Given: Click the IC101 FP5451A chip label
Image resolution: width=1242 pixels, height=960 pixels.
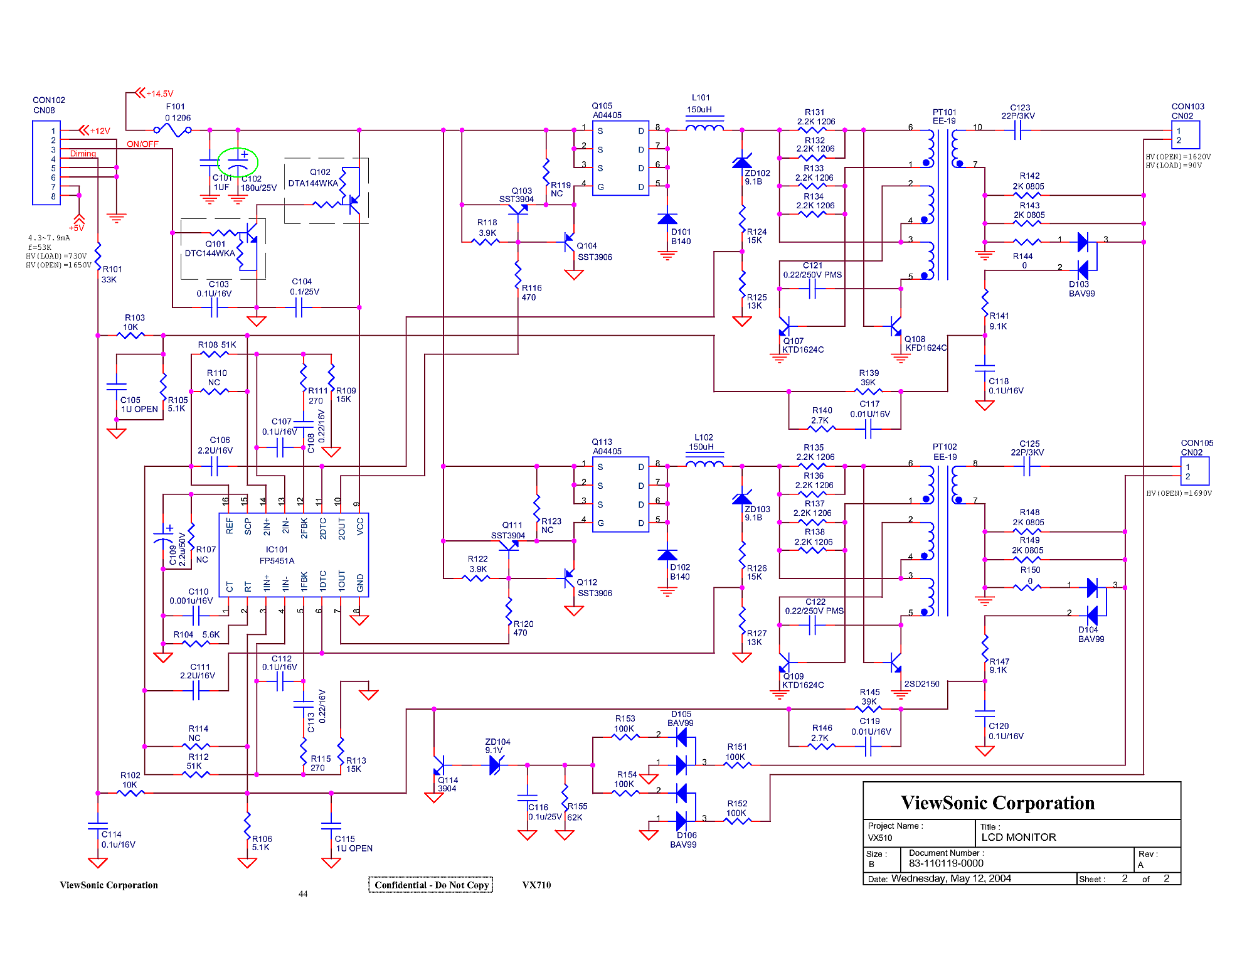Looking at the screenshot, I should (x=277, y=555).
